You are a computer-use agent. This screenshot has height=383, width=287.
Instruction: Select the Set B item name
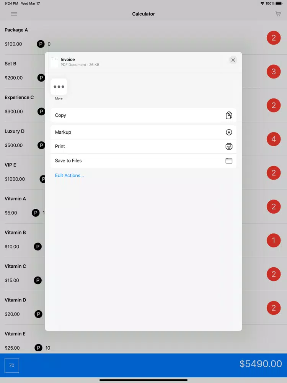point(10,64)
